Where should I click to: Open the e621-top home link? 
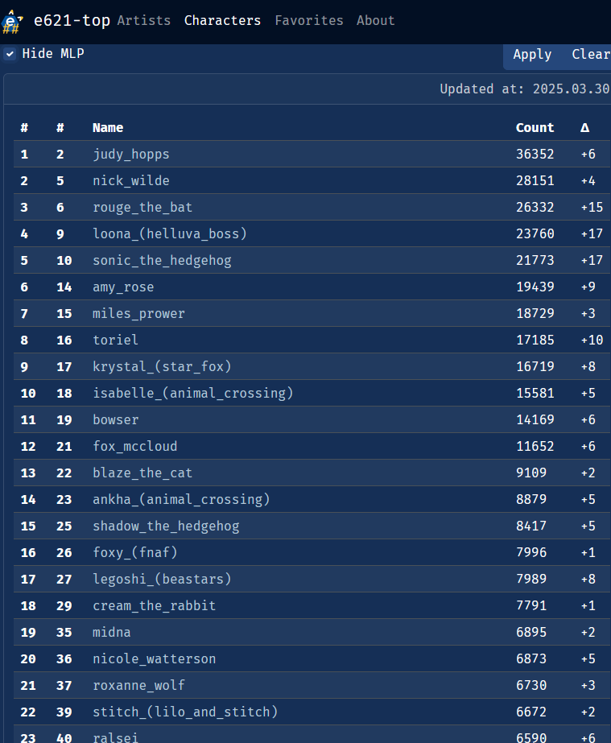click(x=72, y=20)
